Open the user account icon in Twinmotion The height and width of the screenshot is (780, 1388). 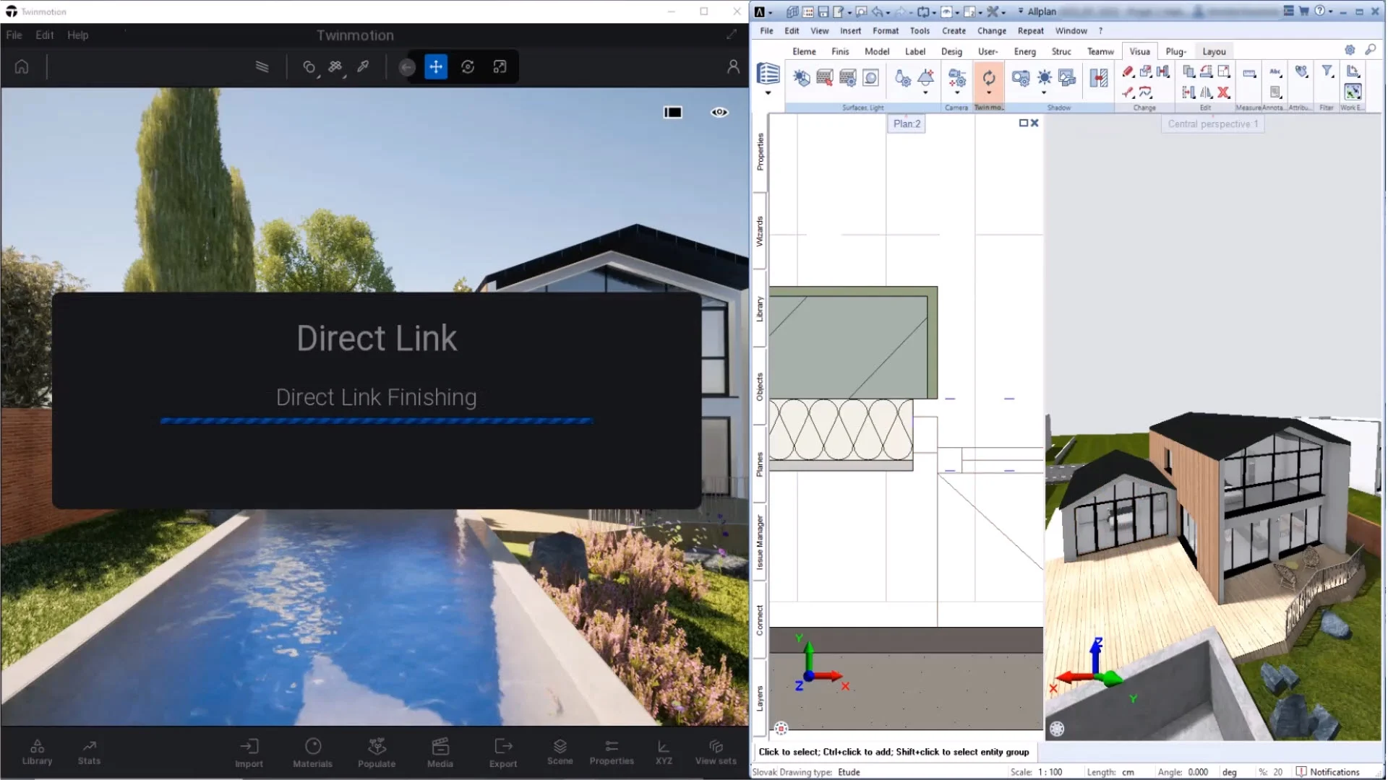pos(733,66)
